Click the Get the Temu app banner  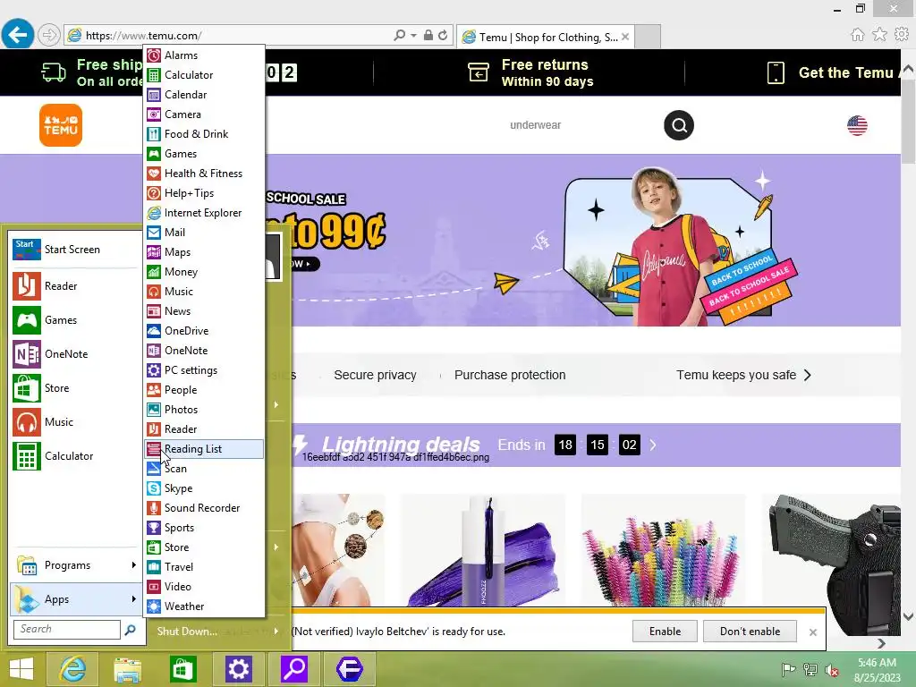click(832, 72)
